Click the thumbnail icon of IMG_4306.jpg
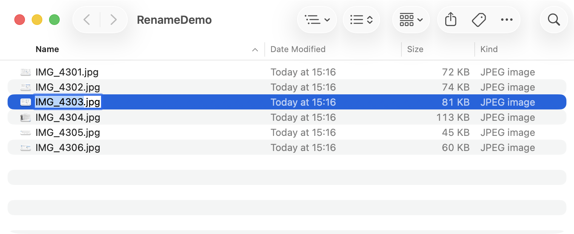Image resolution: width=574 pixels, height=234 pixels. [26, 148]
